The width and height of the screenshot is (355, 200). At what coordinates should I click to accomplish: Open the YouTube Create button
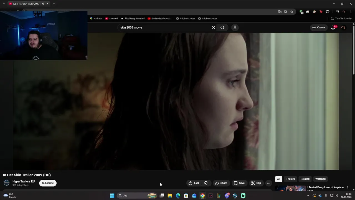point(318,27)
